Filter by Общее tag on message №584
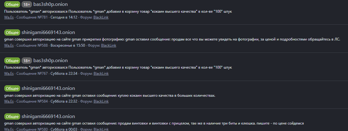The image size is (348, 131). (x=12, y=88)
